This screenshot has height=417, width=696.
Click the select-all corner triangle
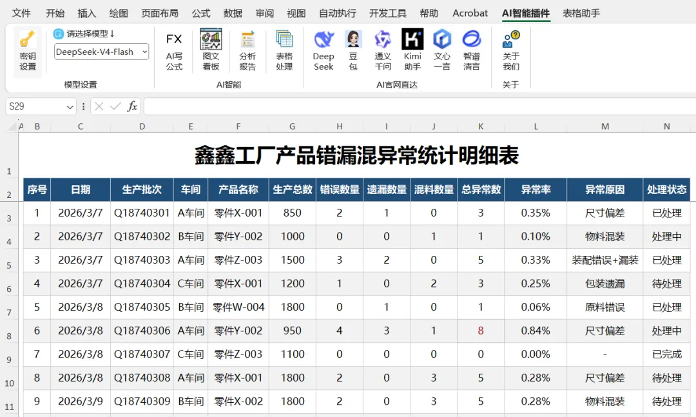tap(12, 127)
